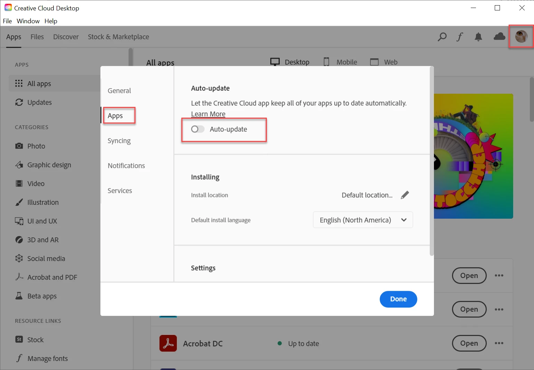
Task: Open the notifications bell icon
Action: click(478, 37)
